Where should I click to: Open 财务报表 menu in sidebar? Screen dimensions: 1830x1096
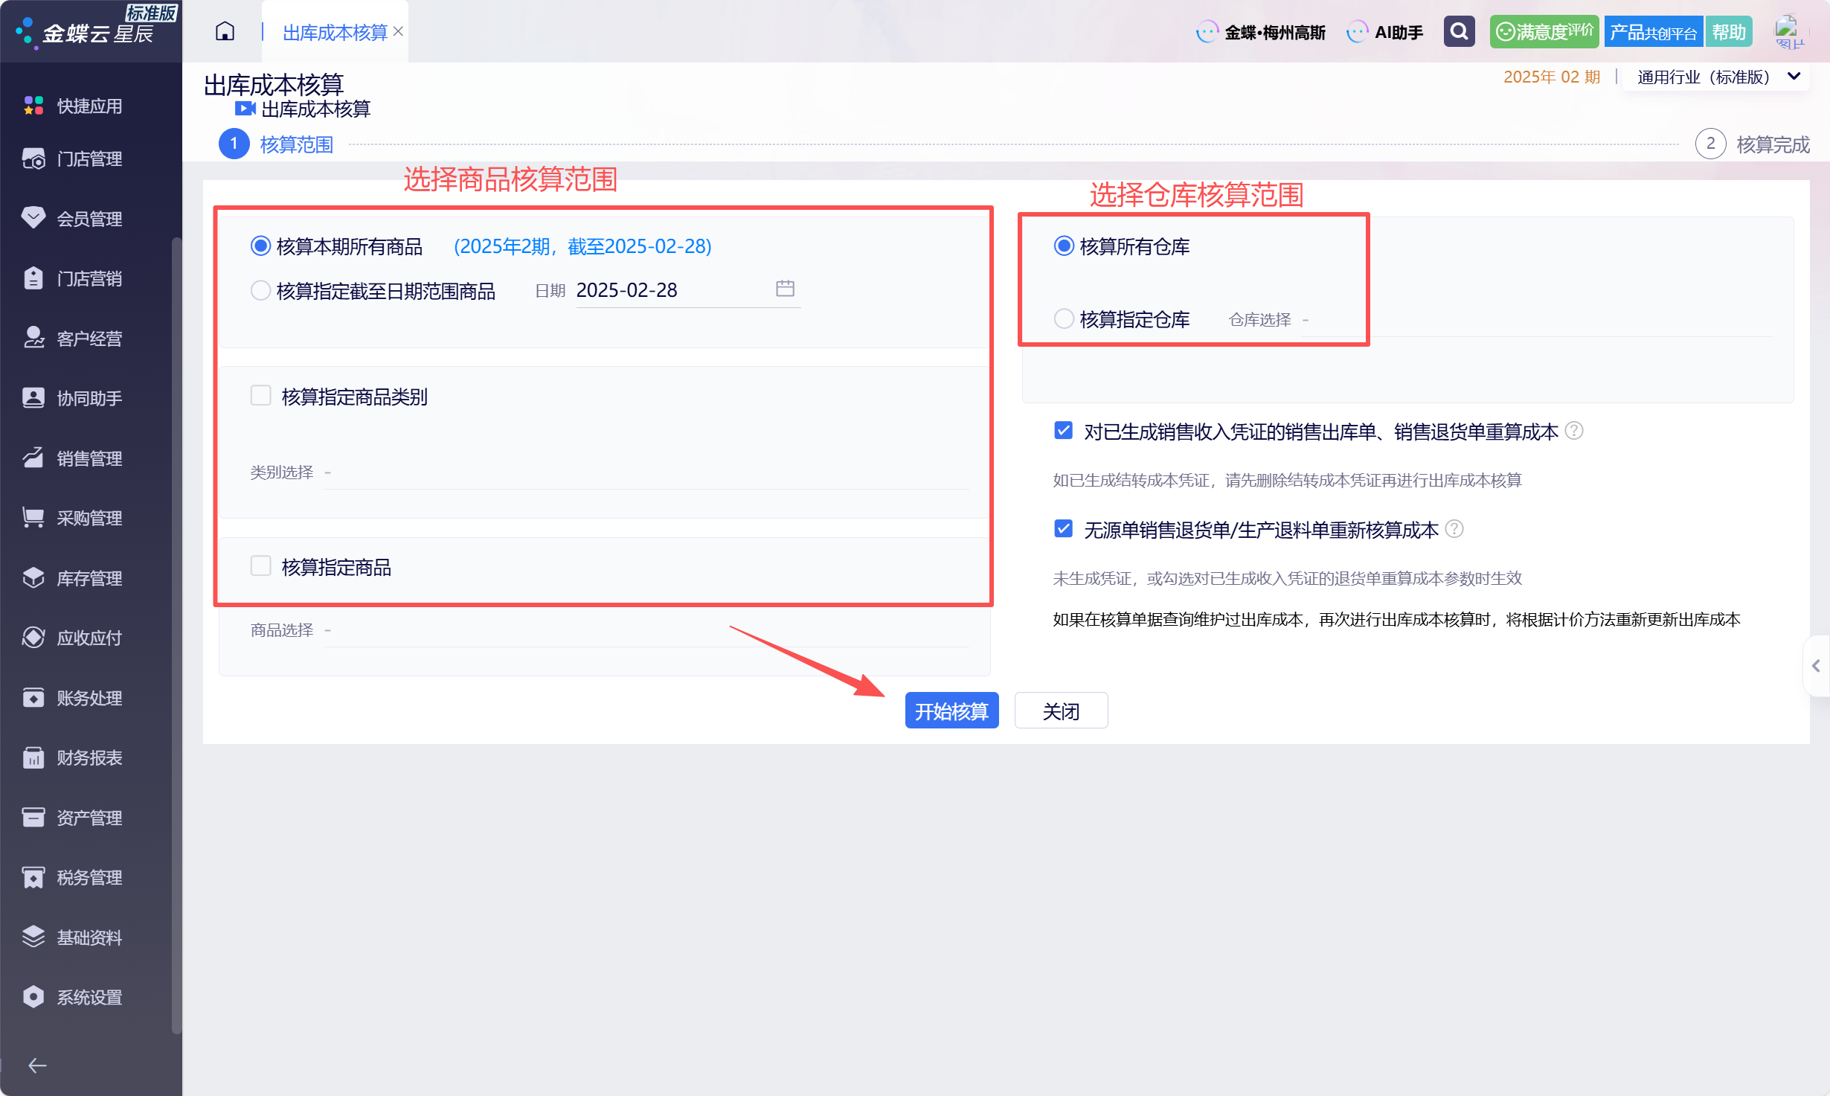point(89,757)
